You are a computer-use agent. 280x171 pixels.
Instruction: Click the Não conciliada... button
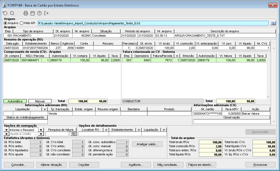pos(168,165)
